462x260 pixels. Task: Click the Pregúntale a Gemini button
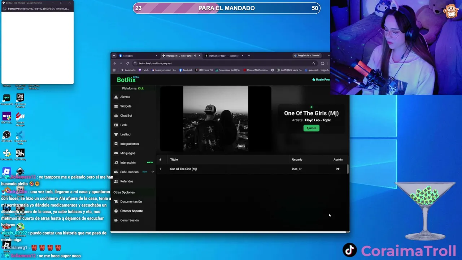point(307,56)
